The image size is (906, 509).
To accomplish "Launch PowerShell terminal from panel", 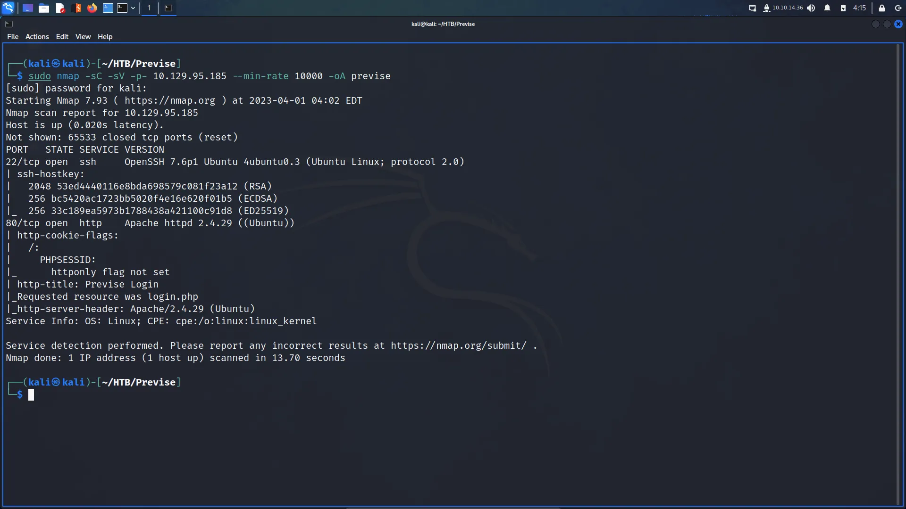I will 108,8.
